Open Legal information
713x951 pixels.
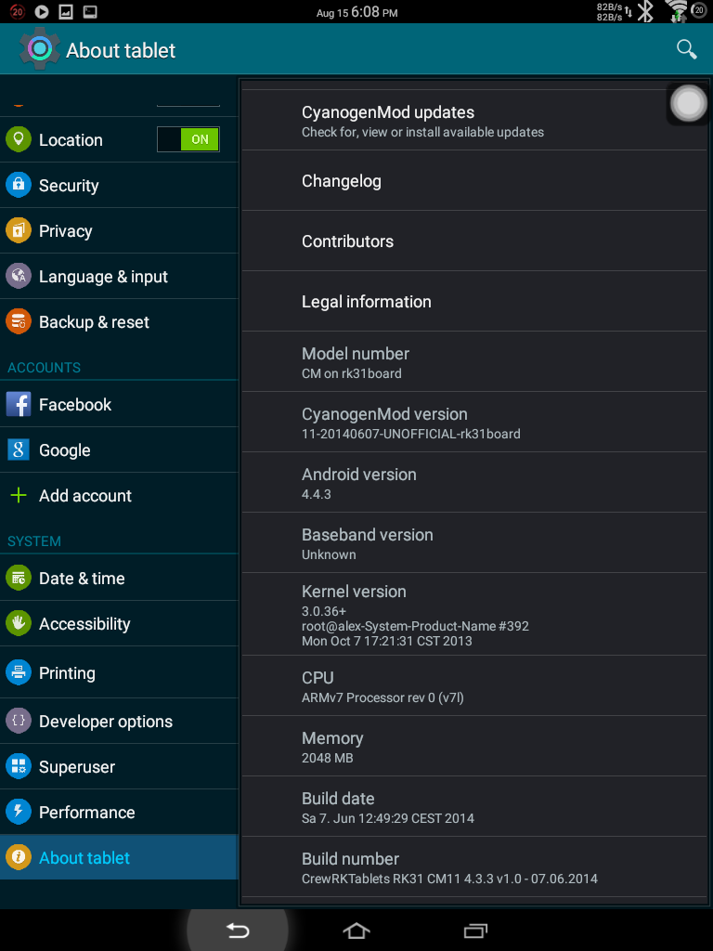(x=474, y=302)
